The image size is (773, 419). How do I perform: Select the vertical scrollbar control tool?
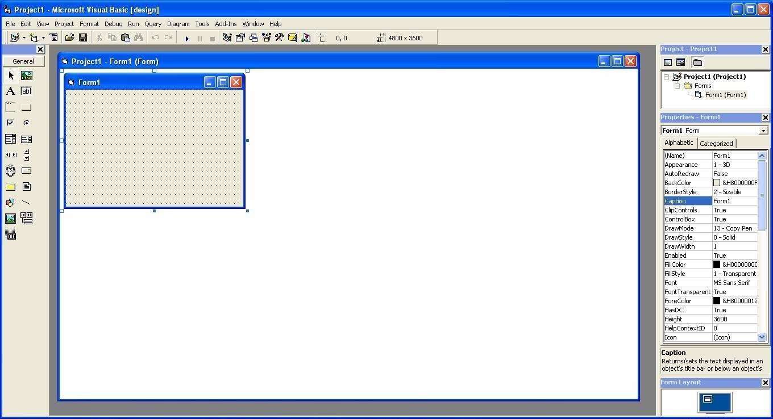[x=26, y=155]
